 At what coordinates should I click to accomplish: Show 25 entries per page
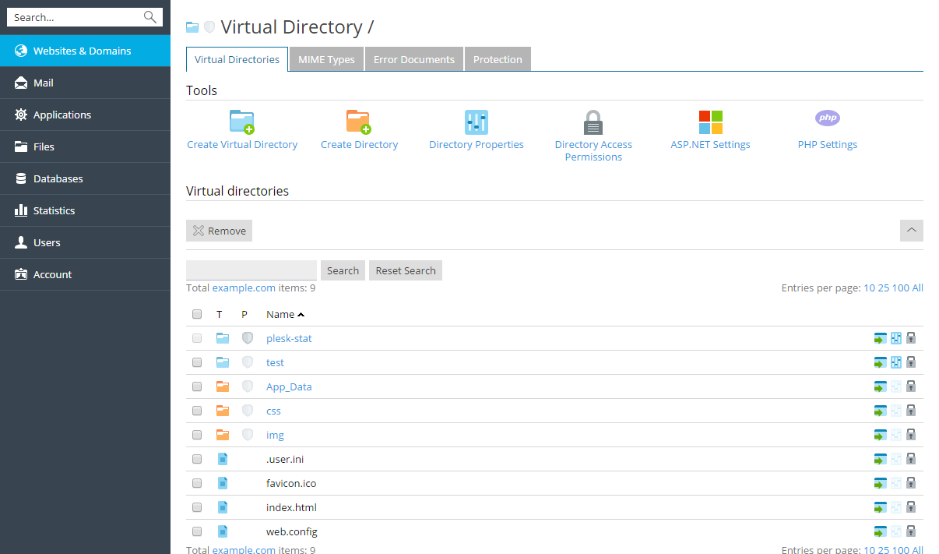point(883,288)
